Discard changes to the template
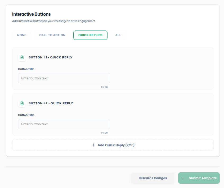 click(x=153, y=178)
